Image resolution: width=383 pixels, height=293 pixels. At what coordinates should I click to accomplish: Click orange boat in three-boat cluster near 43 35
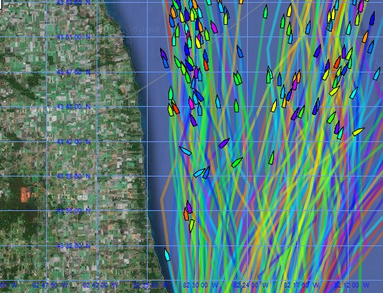coord(186,214)
